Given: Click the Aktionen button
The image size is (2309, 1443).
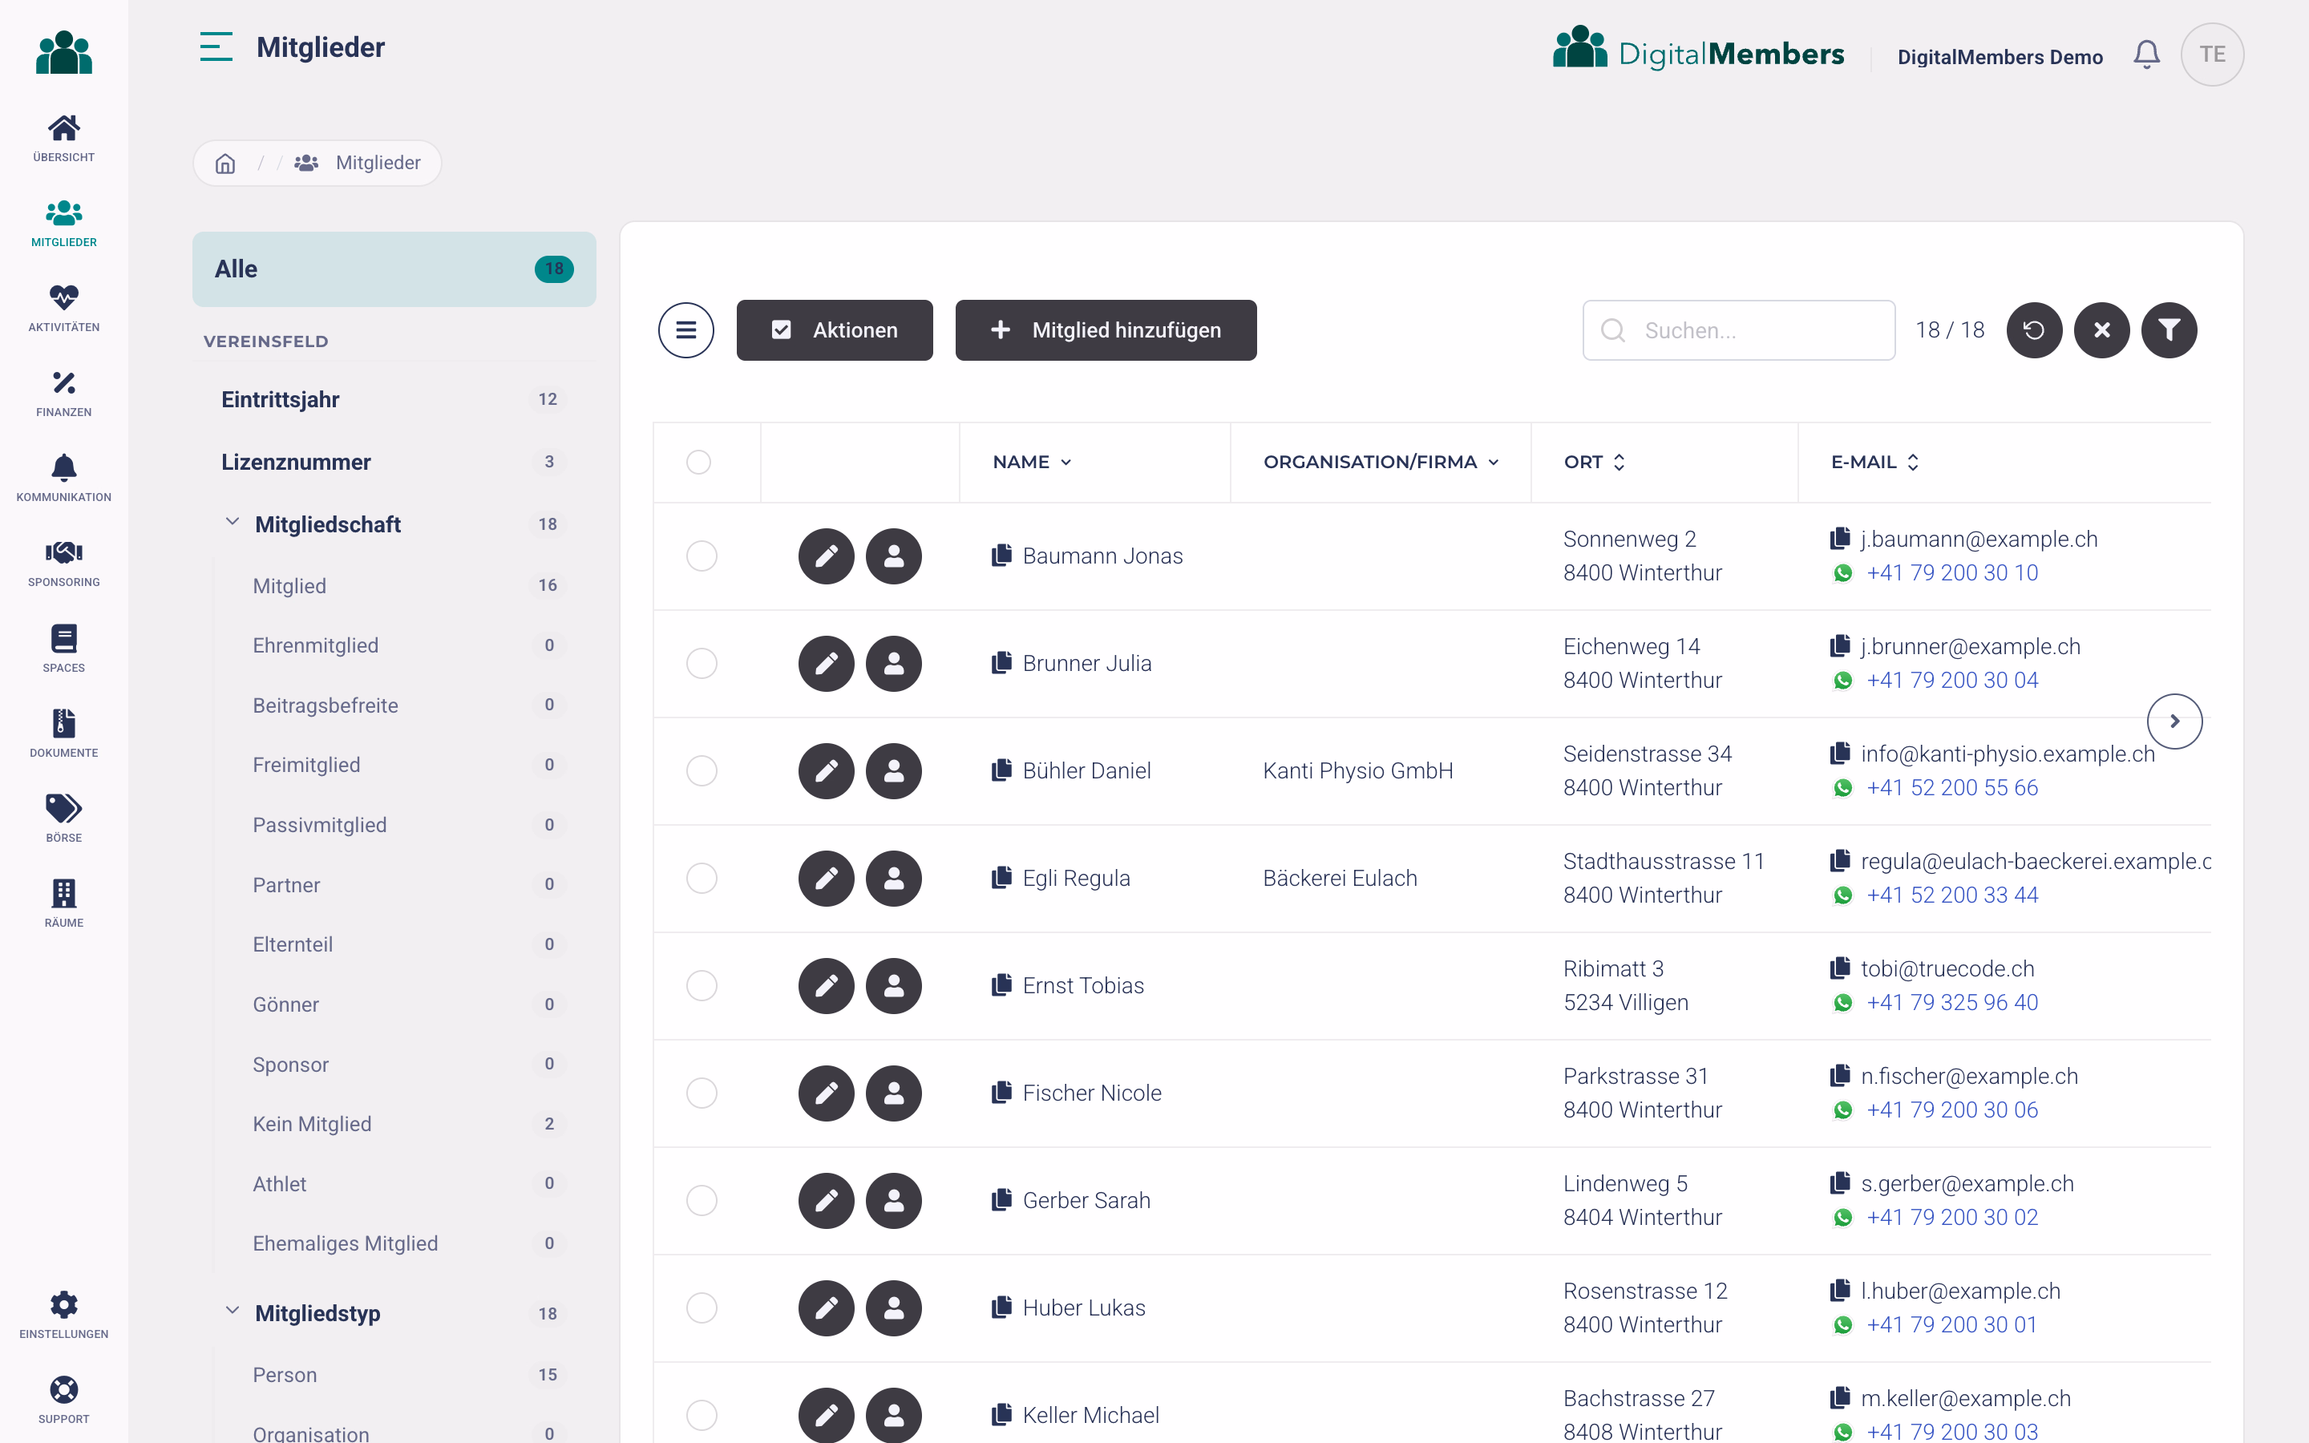Looking at the screenshot, I should point(834,330).
